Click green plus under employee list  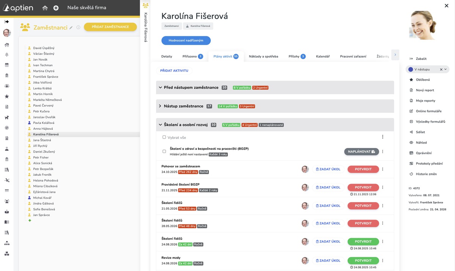30,220
